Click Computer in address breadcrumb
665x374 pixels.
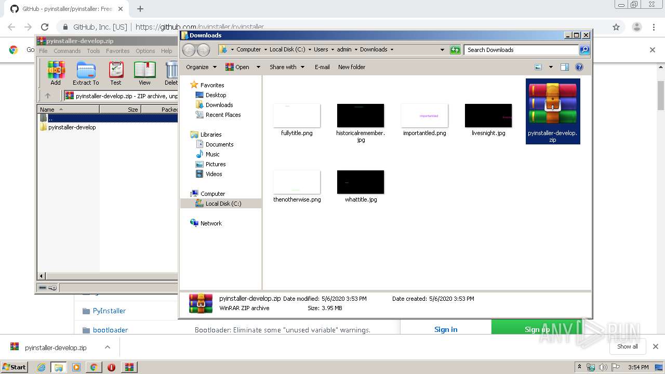click(249, 50)
